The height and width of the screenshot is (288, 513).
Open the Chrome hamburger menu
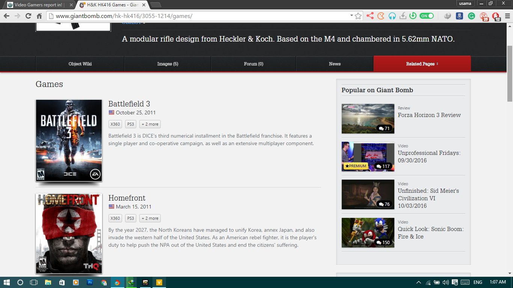[507, 16]
